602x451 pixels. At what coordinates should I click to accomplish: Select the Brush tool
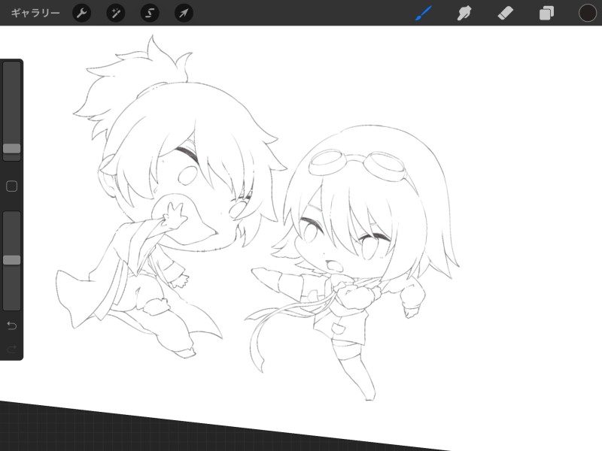424,13
